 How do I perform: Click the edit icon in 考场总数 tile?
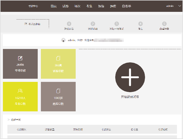(x=20, y=58)
